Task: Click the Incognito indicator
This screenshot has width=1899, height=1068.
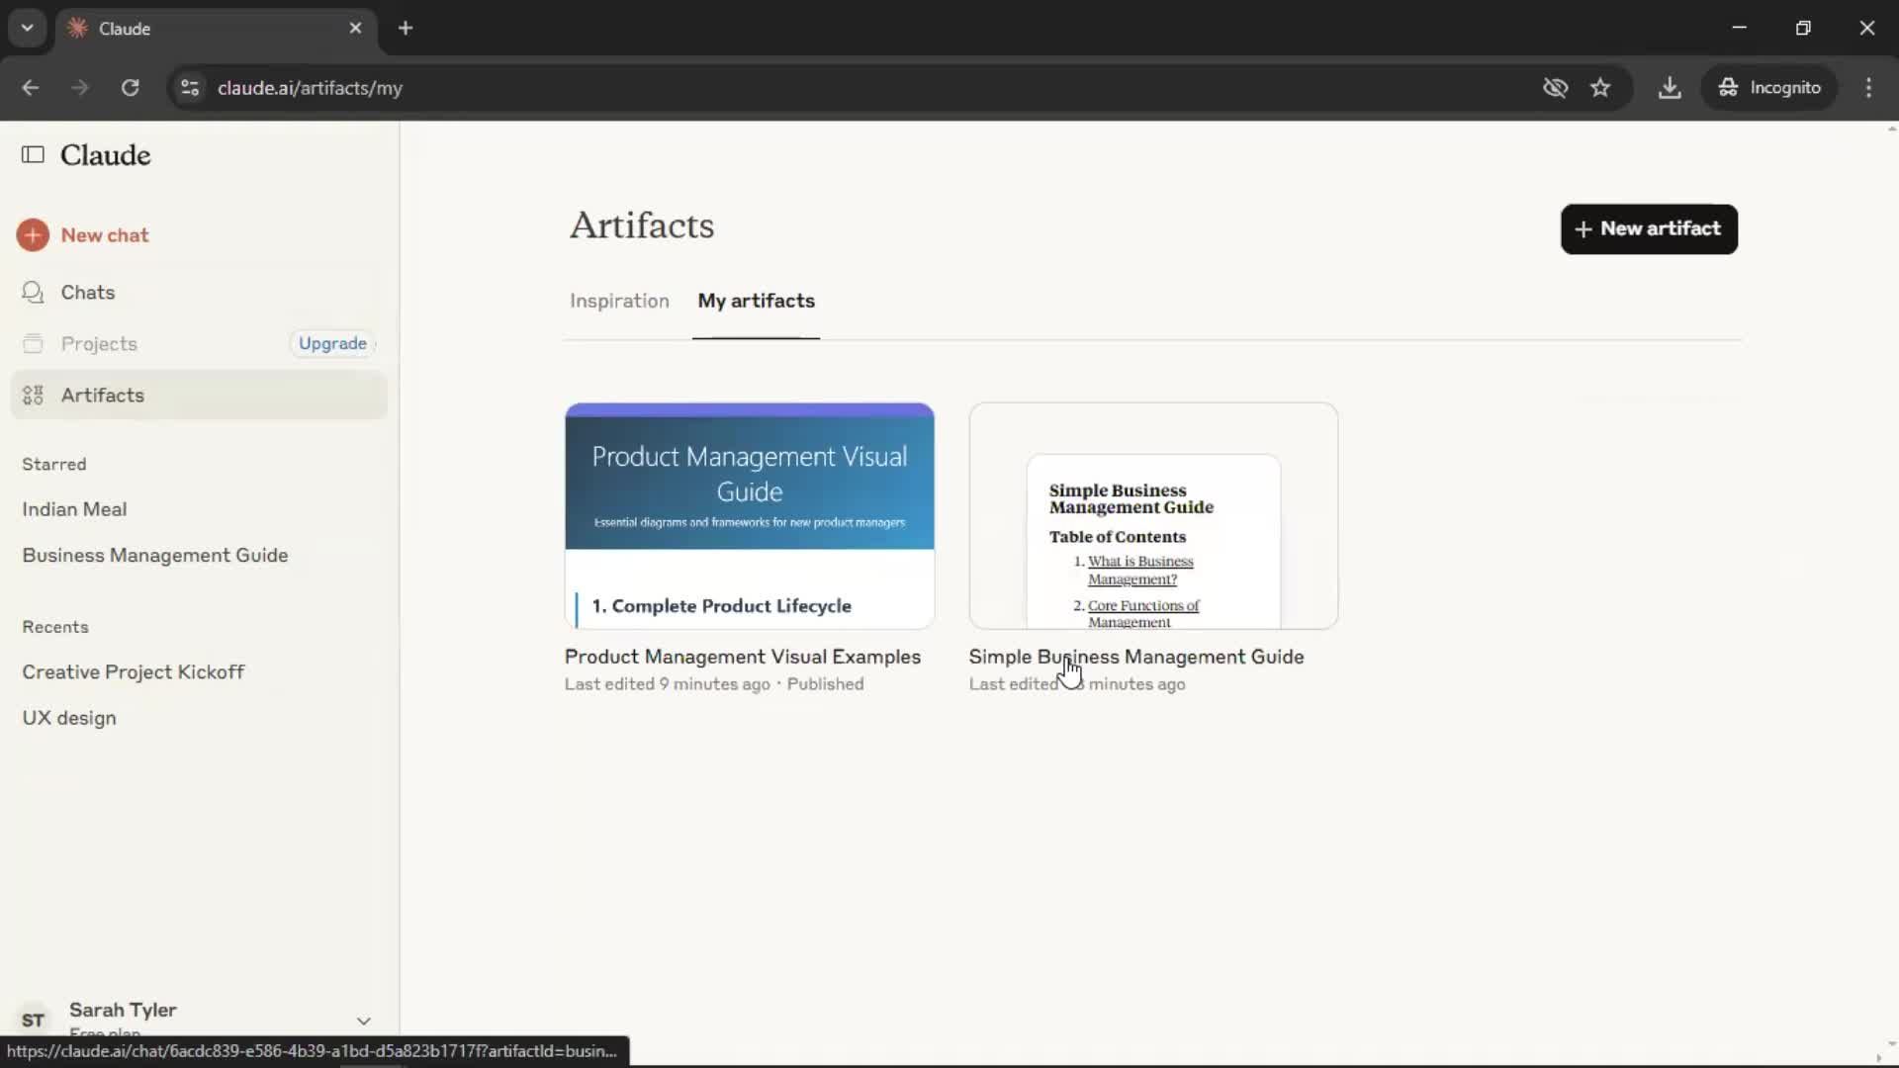Action: 1769,88
